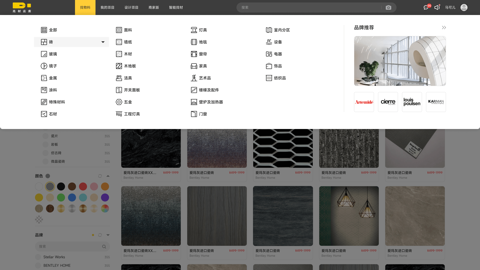Collapse the 颜色 filter section arrow
The image size is (480, 270).
(108, 176)
